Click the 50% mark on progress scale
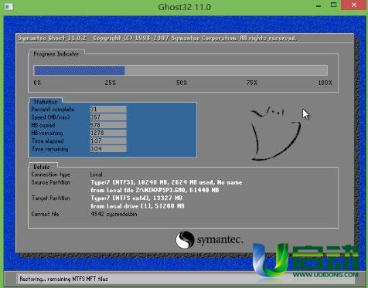 [x=182, y=83]
